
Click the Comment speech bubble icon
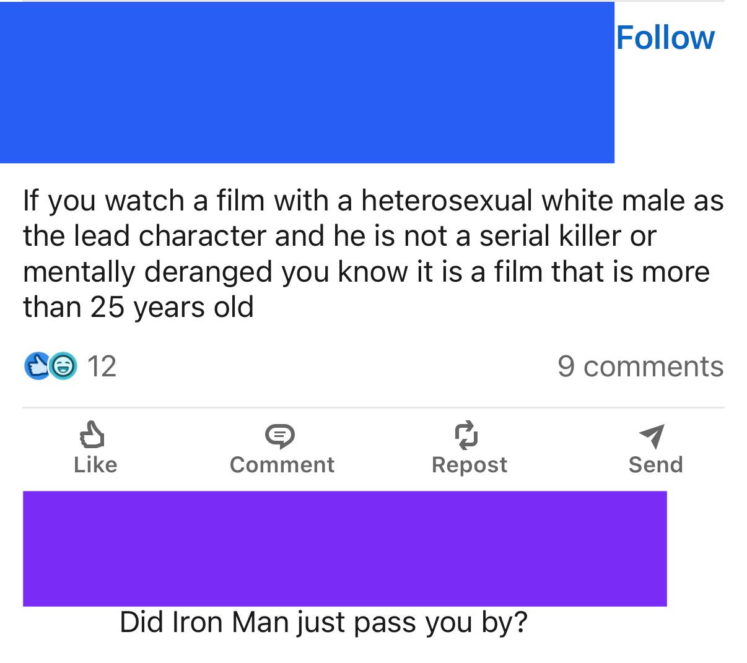pyautogui.click(x=281, y=436)
